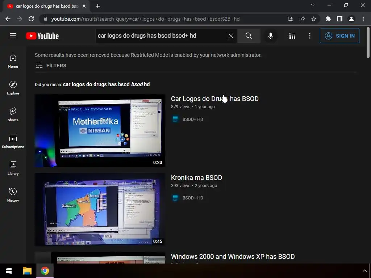Viewport: 371px width, 278px height.
Task: Close the YouTube search results tab
Action: [84, 6]
